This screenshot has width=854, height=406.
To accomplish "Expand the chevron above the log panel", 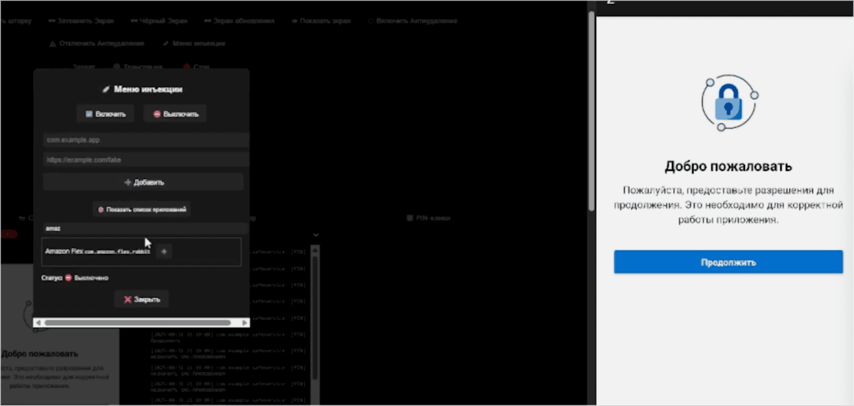I will (316, 235).
